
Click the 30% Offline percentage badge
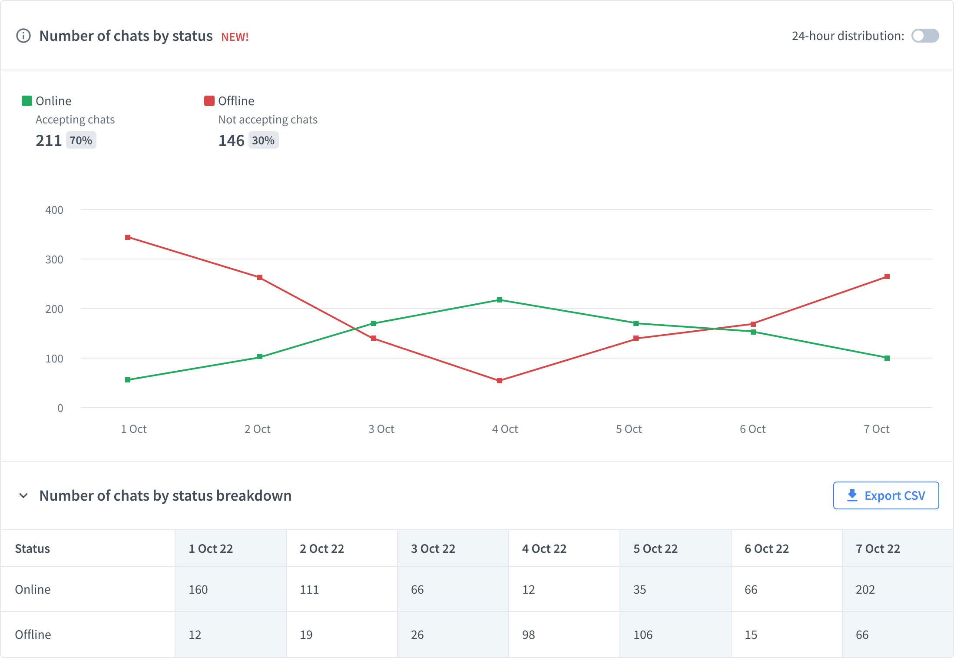(x=264, y=140)
